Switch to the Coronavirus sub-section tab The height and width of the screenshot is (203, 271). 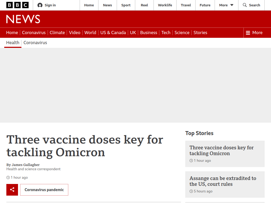(x=35, y=43)
